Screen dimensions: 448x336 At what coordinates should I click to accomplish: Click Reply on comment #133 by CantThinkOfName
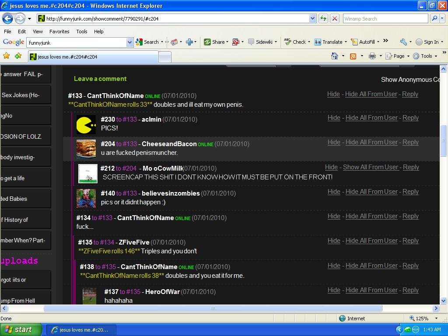[x=410, y=94]
